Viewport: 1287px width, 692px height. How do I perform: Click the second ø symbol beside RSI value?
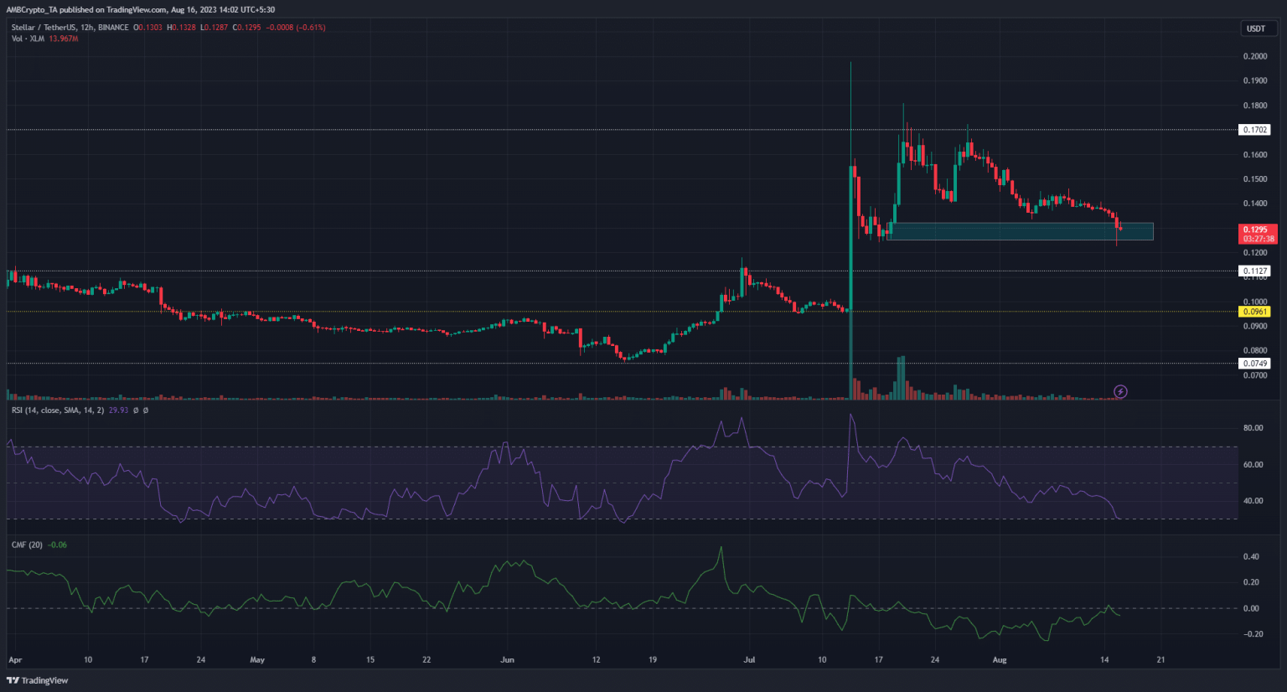click(x=147, y=411)
